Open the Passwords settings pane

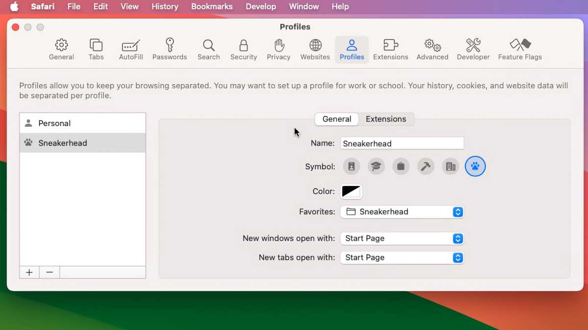[x=170, y=49]
